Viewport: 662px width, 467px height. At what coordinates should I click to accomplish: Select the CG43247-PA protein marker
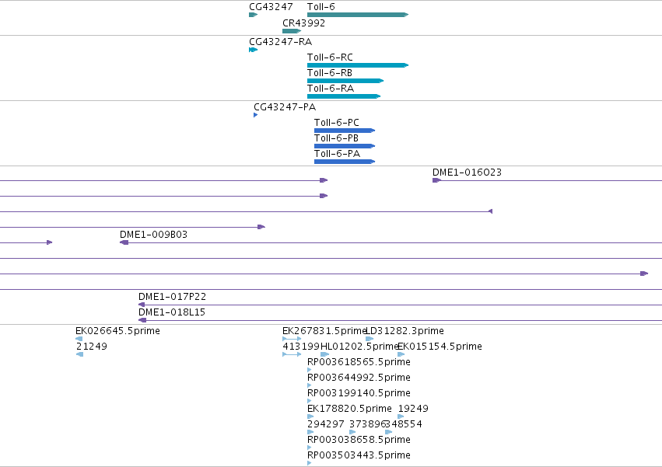tap(255, 115)
